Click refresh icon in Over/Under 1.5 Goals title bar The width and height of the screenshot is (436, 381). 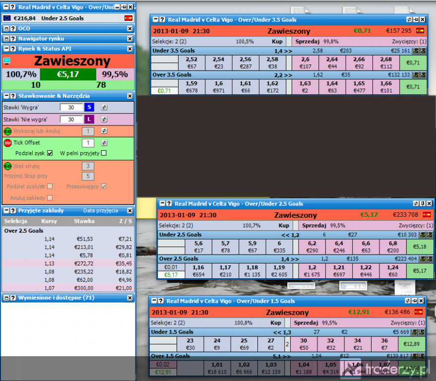coord(408,301)
